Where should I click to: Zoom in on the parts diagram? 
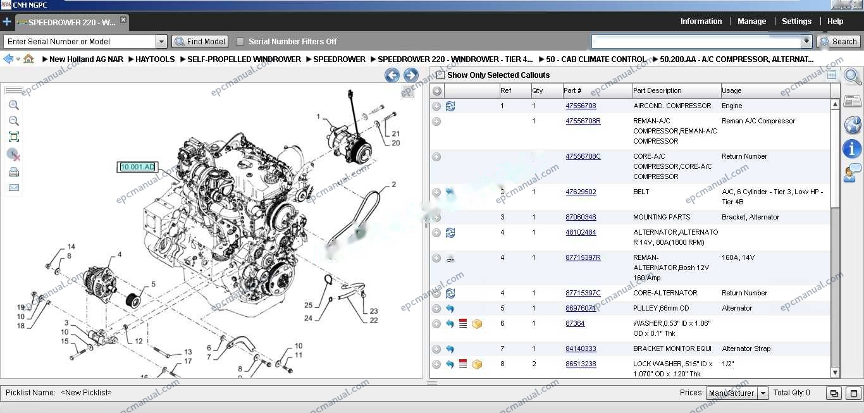pos(13,105)
